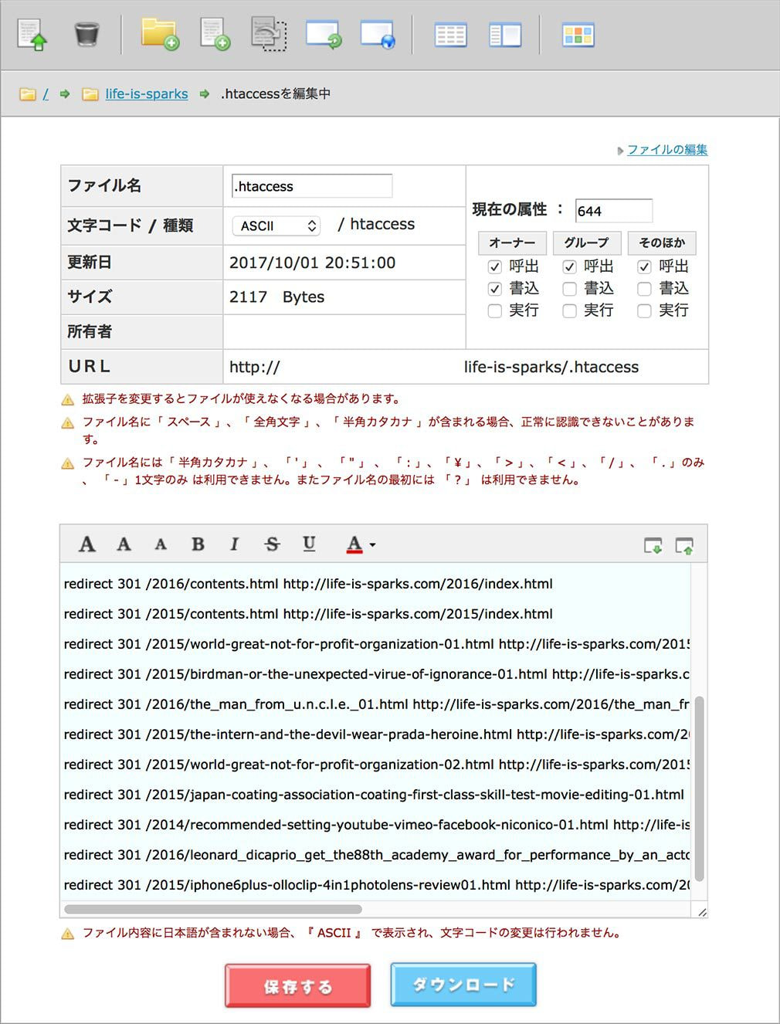Click the file upload icon
Screen dimensions: 780x1024
pyautogui.click(x=32, y=35)
